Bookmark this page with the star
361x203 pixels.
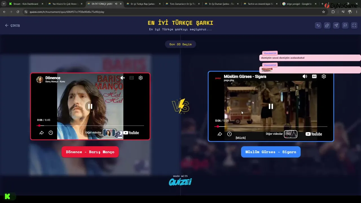[x=323, y=12]
